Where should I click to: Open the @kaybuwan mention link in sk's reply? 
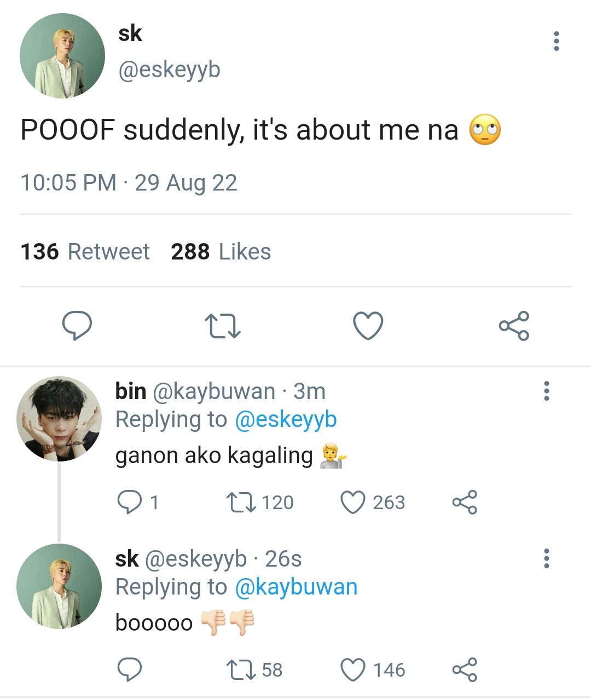coord(296,587)
